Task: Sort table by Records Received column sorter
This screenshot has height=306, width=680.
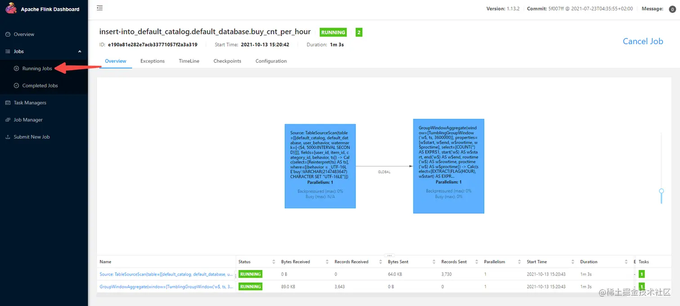Action: tap(380, 262)
